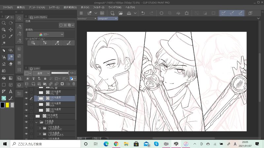Expand the したがきりんたろ folder

click(x=40, y=134)
